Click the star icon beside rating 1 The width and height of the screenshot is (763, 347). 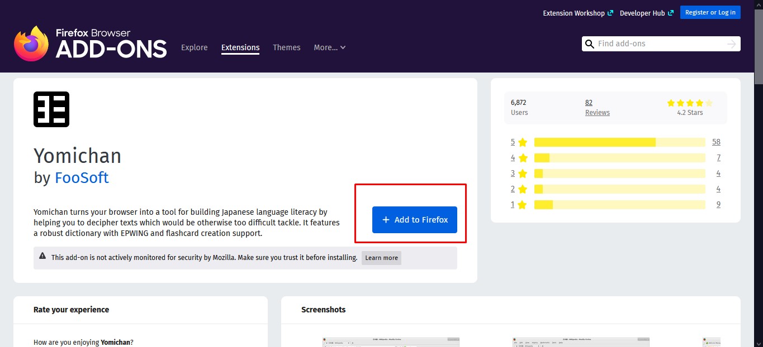[523, 205]
